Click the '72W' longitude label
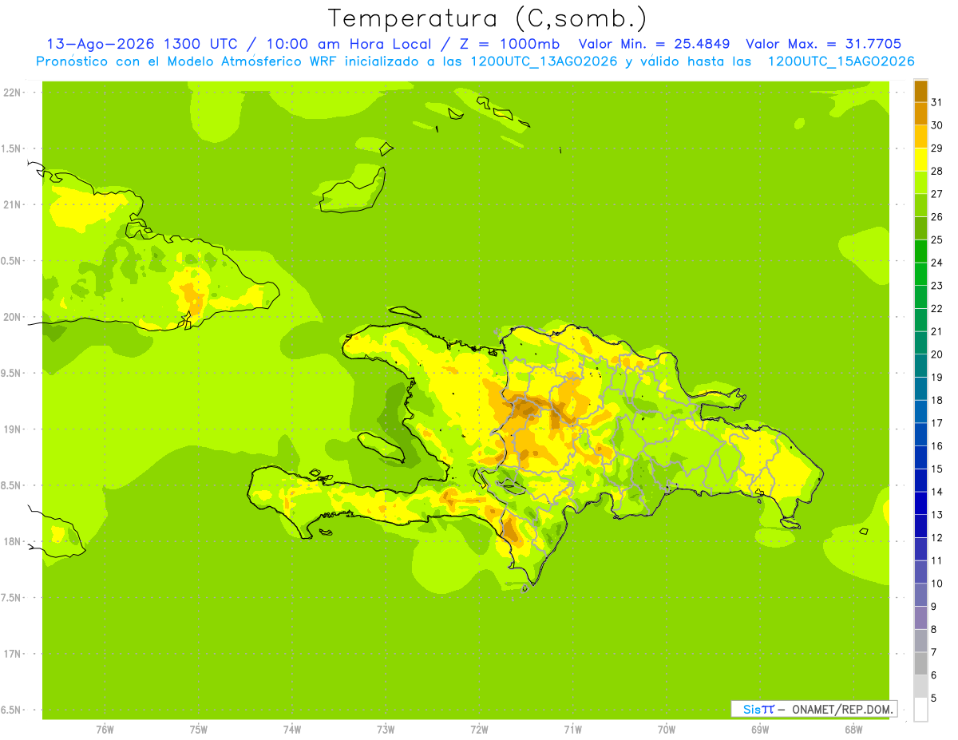This screenshot has height=740, width=958. point(479,729)
